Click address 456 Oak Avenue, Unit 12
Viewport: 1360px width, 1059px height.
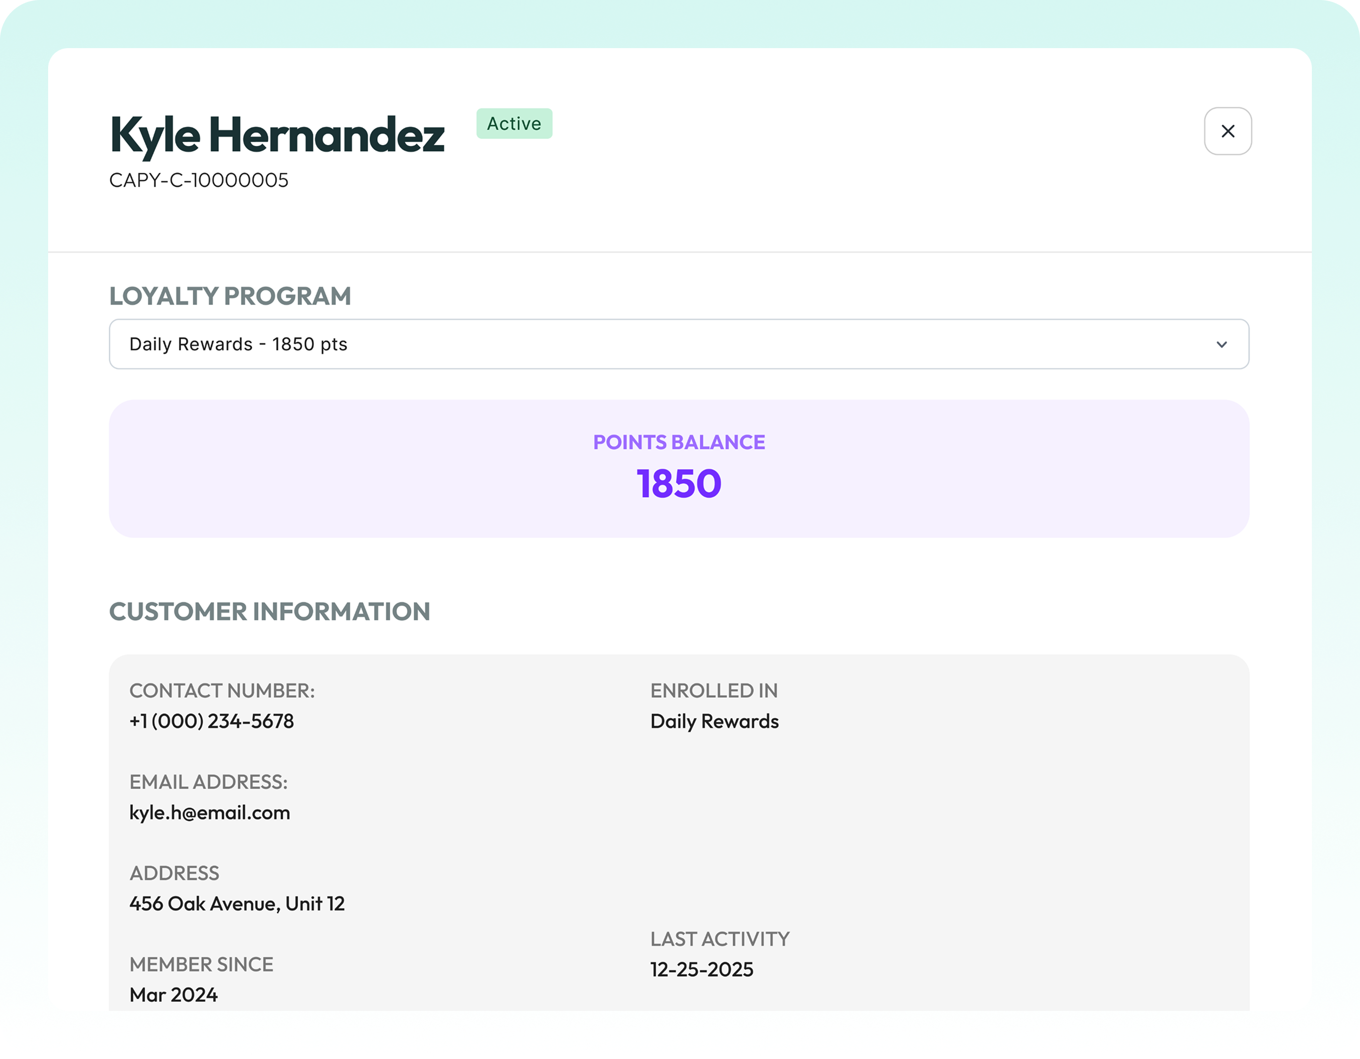[237, 904]
